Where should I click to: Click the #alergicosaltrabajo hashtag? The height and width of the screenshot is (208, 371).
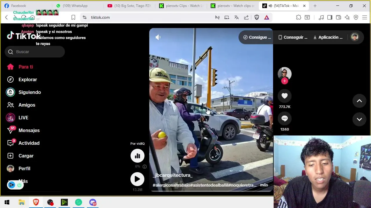[x=171, y=185]
